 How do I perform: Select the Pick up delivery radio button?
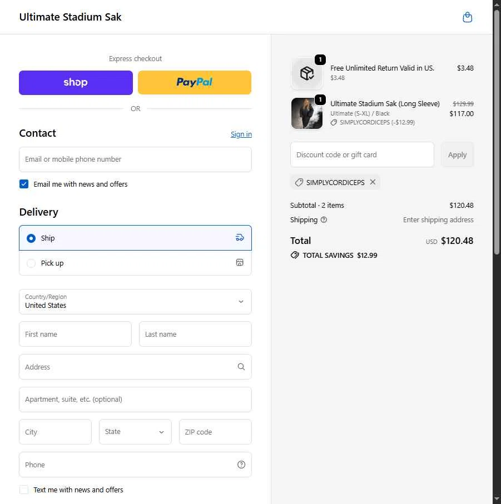coord(31,263)
